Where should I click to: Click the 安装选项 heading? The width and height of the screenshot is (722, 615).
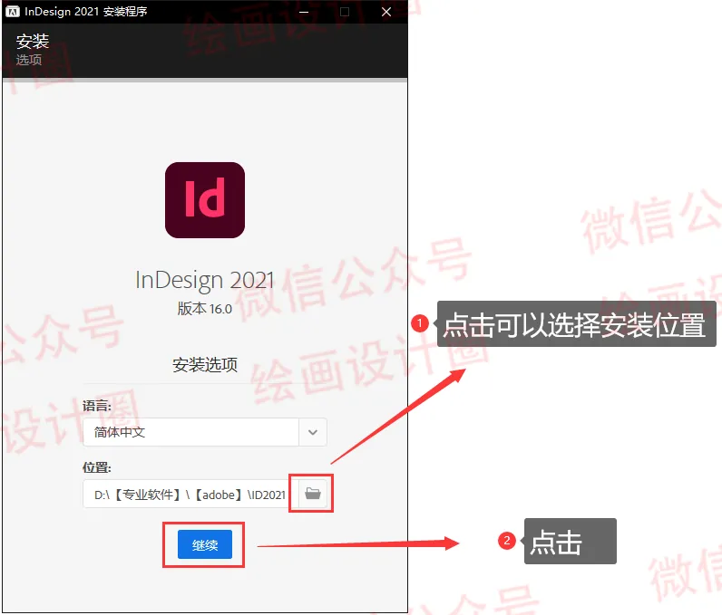click(x=205, y=365)
